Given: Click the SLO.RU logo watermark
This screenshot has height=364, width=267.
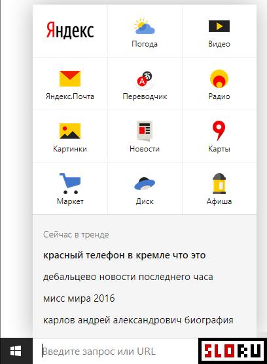Looking at the screenshot, I should coord(232,351).
